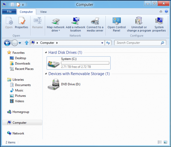The width and height of the screenshot is (171, 147).
Task: Click the Properties ribbon icon
Action: (x=21, y=21)
